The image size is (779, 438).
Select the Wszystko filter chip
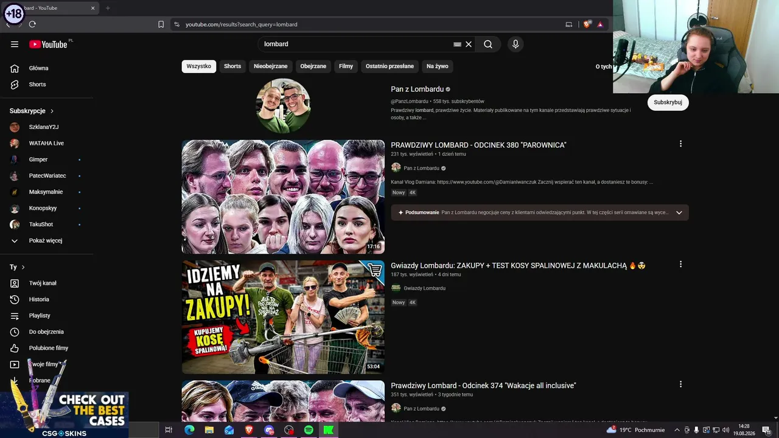(199, 66)
